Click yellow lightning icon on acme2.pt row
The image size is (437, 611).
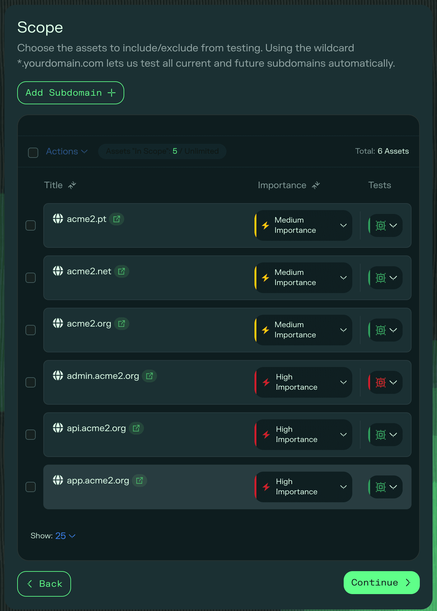coord(266,225)
